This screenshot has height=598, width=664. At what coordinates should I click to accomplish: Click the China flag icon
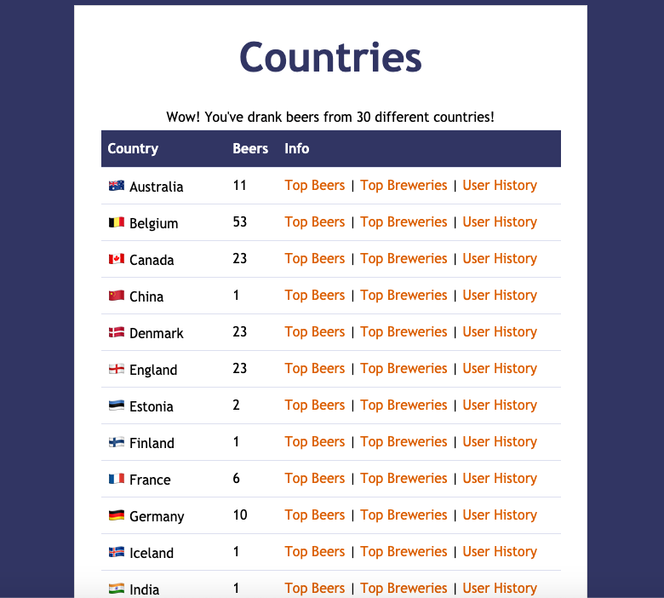117,296
